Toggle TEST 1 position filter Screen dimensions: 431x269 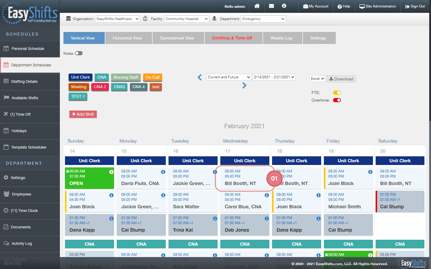[78, 97]
